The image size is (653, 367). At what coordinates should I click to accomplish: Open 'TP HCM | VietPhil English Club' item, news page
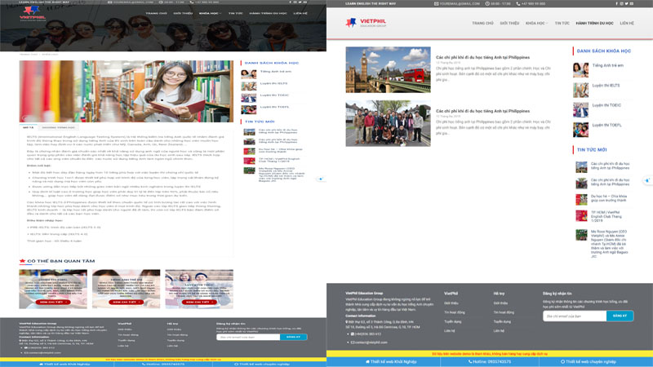pos(606,216)
